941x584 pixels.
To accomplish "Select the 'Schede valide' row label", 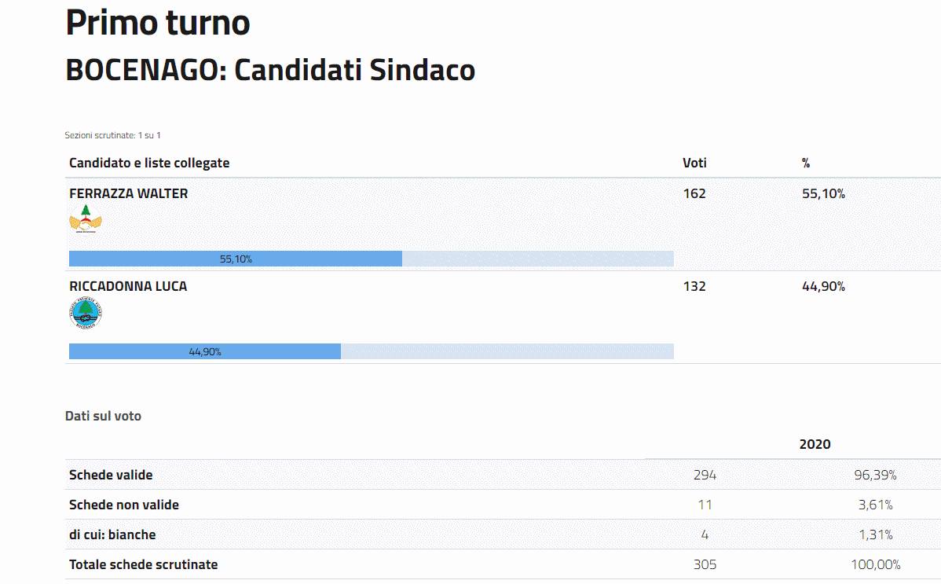I will (x=111, y=475).
